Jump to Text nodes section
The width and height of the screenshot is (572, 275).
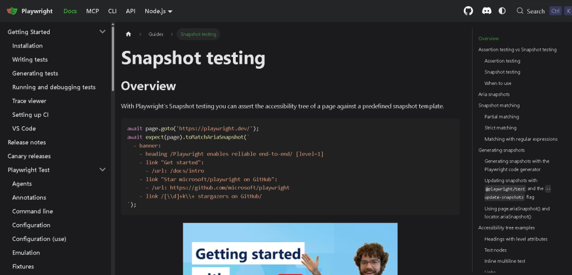(495, 250)
